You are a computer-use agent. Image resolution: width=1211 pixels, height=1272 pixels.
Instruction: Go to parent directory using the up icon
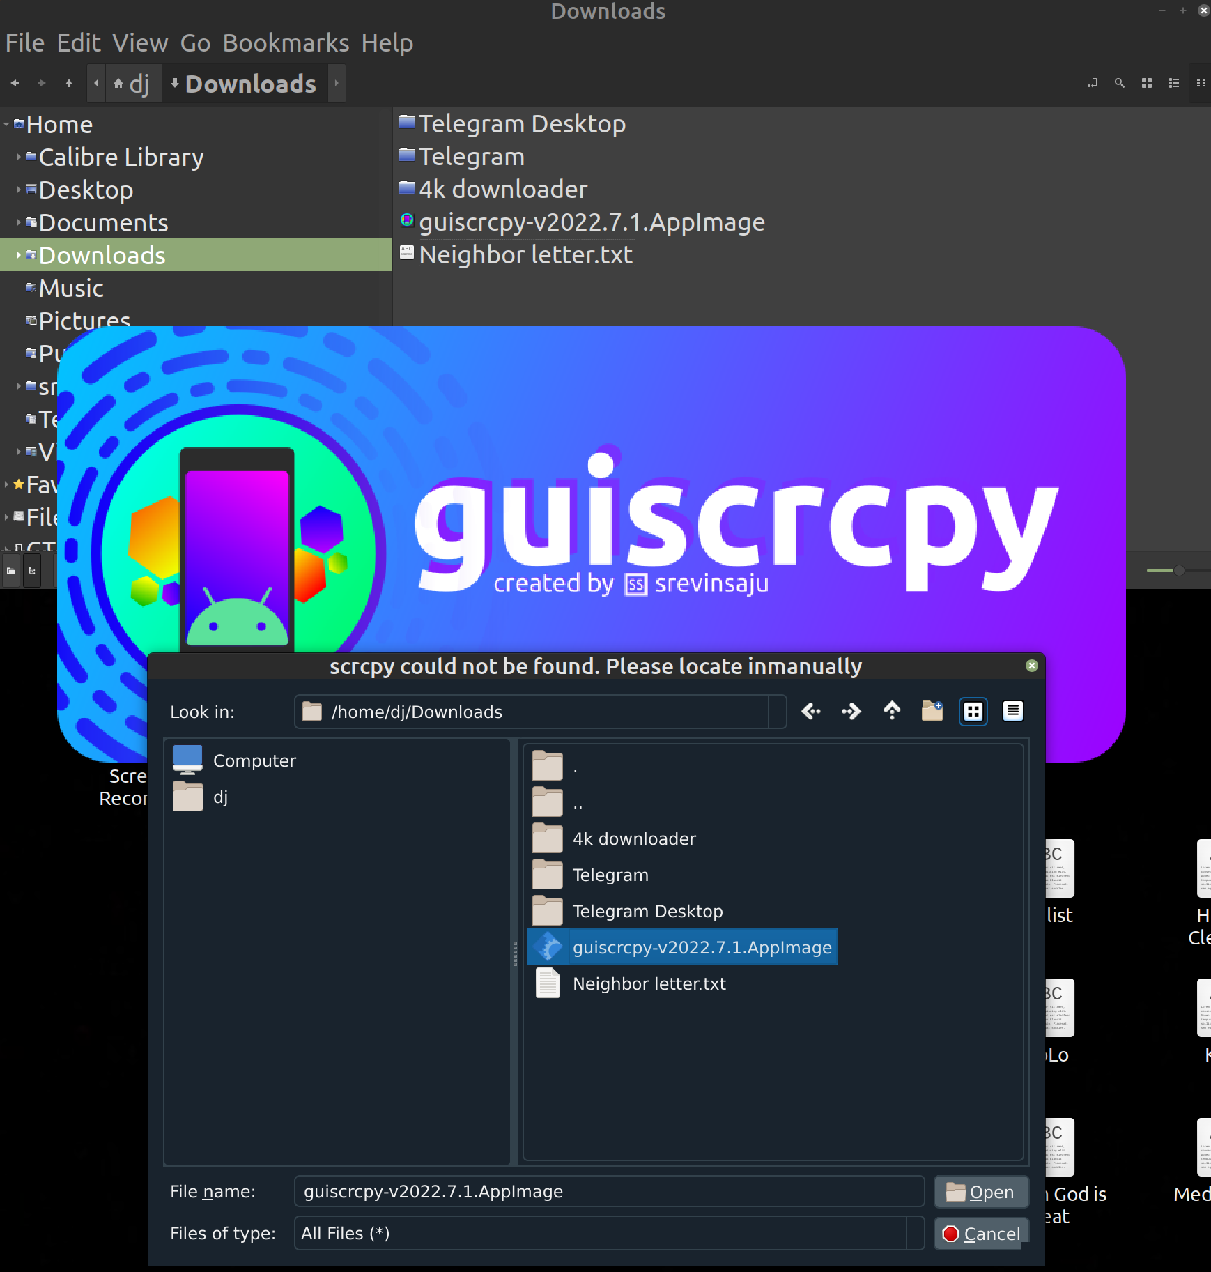click(x=892, y=711)
